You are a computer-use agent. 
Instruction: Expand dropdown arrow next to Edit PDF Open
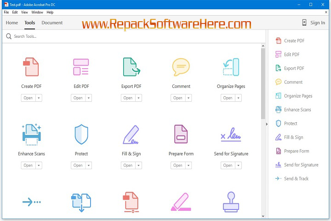click(x=89, y=98)
